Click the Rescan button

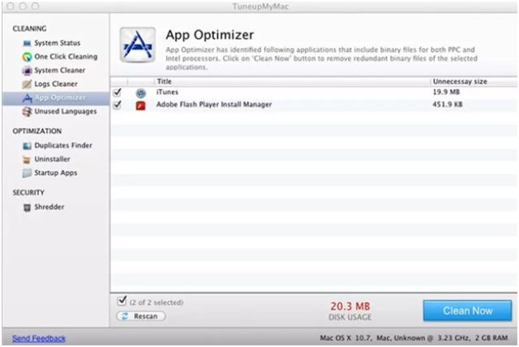pyautogui.click(x=141, y=316)
